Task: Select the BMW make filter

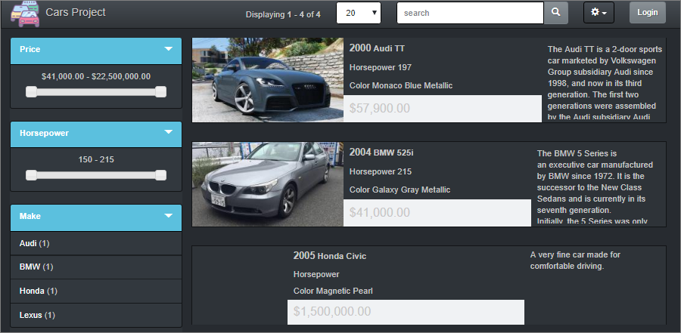Action: (34, 267)
